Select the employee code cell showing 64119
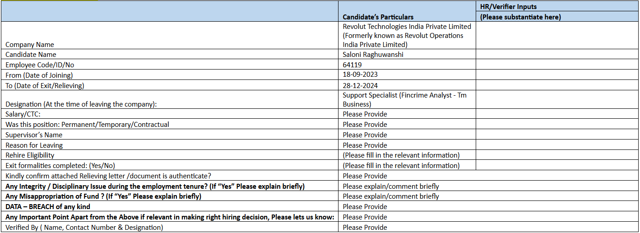 coord(352,65)
